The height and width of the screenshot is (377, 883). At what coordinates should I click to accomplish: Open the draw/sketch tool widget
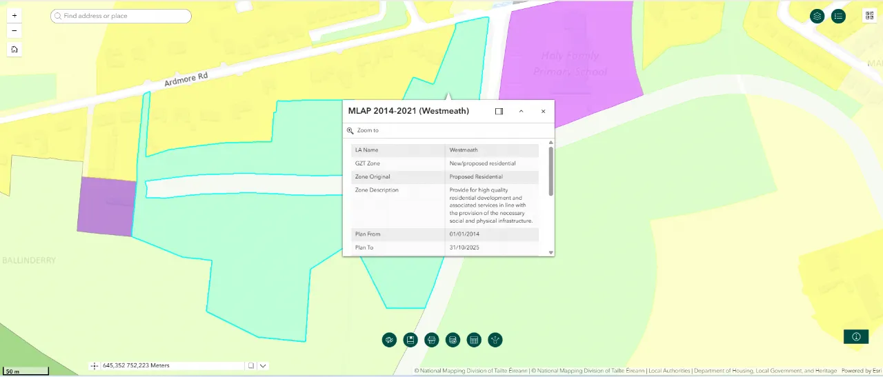pos(389,340)
